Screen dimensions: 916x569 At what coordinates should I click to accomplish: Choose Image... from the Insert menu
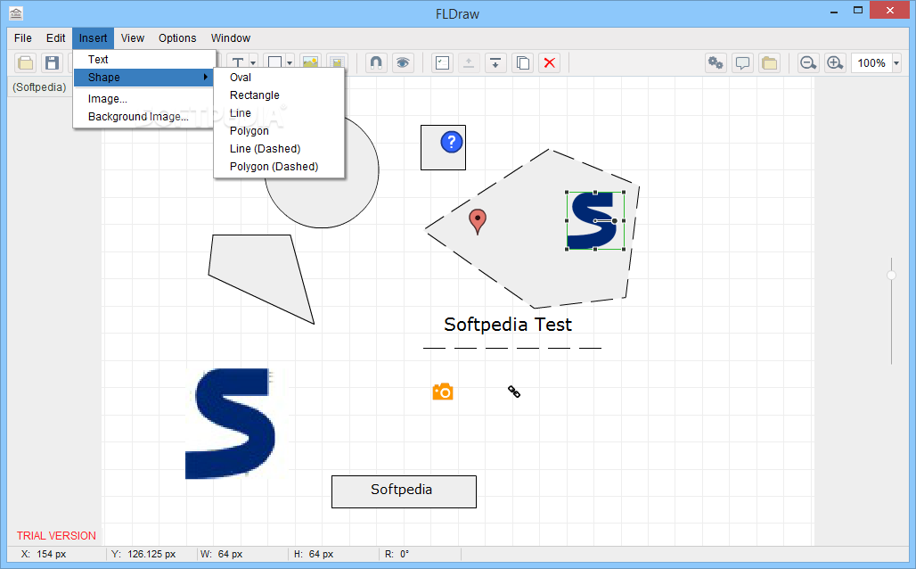[144, 99]
